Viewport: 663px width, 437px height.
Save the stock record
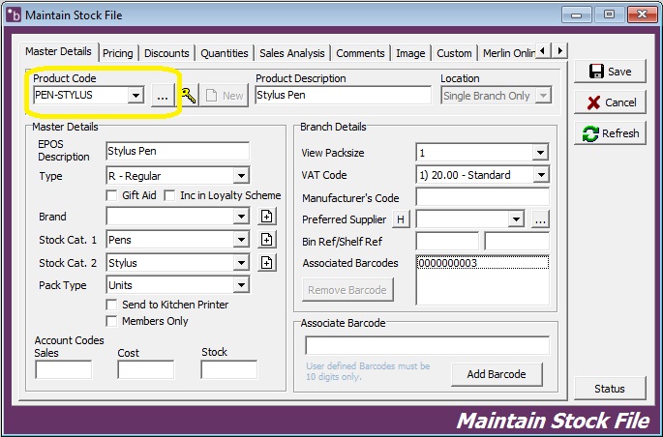(610, 72)
